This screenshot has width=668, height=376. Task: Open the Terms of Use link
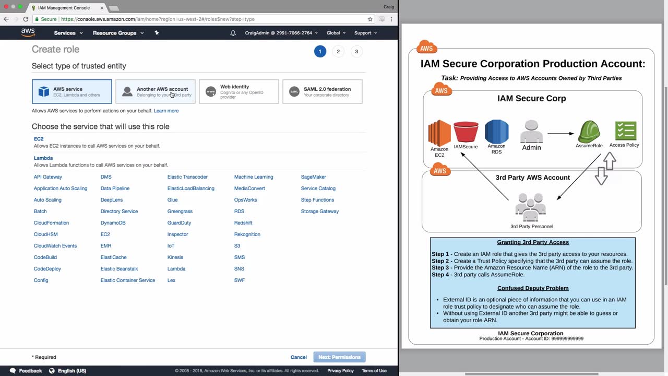(374, 371)
